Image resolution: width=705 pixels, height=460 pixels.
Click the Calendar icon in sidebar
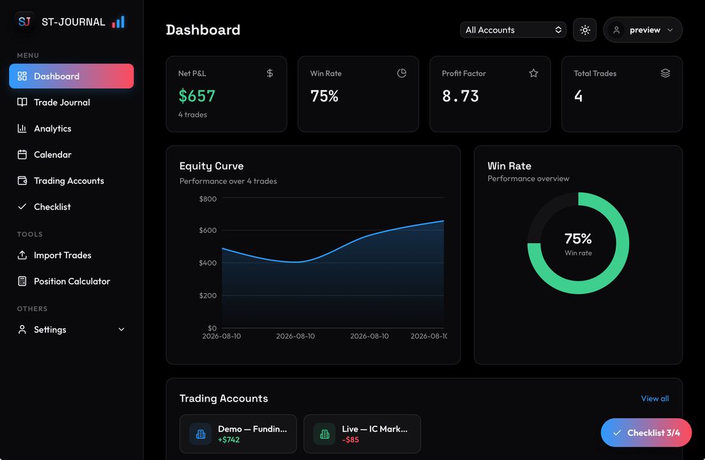(x=22, y=155)
